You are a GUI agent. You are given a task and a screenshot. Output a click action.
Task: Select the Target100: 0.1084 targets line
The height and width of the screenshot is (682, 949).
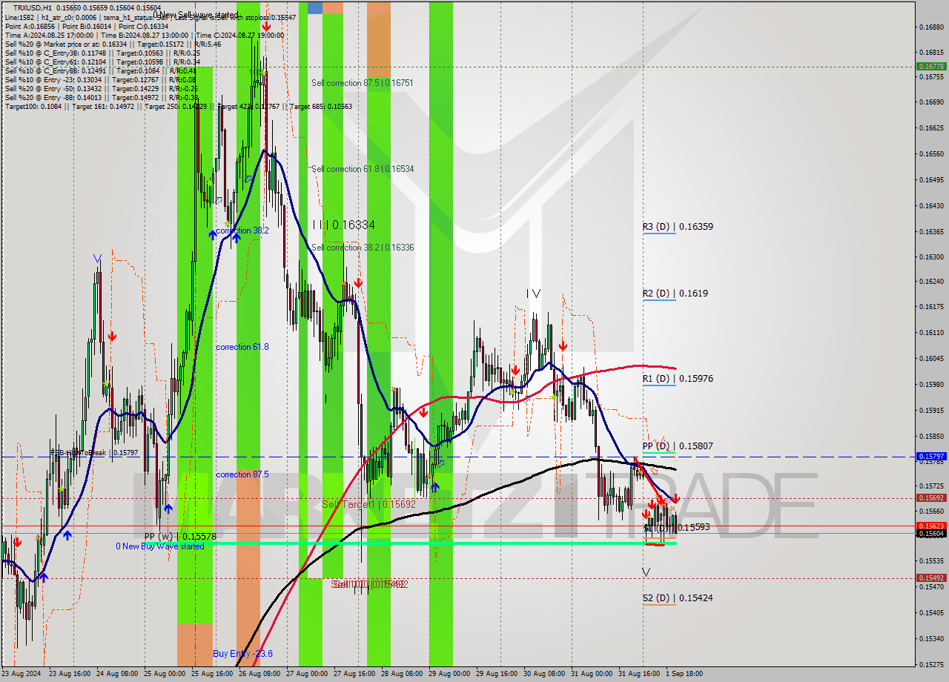(x=178, y=106)
